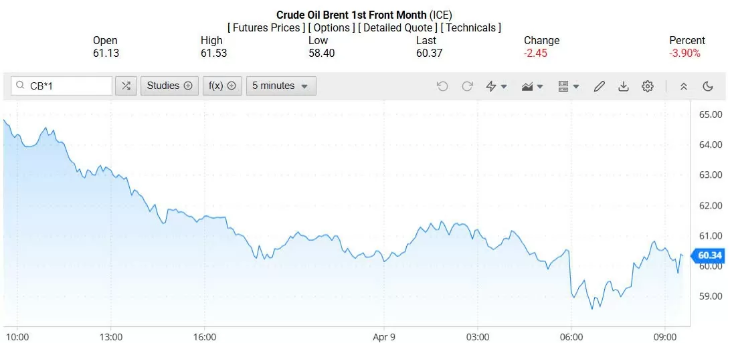Open the events lightning bolt menu
Screen dimensions: 730x343
tap(496, 86)
